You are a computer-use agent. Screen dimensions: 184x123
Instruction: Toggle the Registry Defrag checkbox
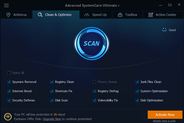pyautogui.click(x=94, y=91)
